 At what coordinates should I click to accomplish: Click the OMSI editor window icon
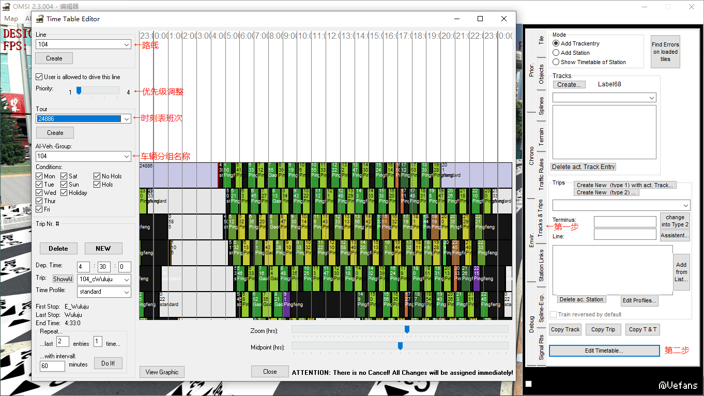[x=7, y=7]
